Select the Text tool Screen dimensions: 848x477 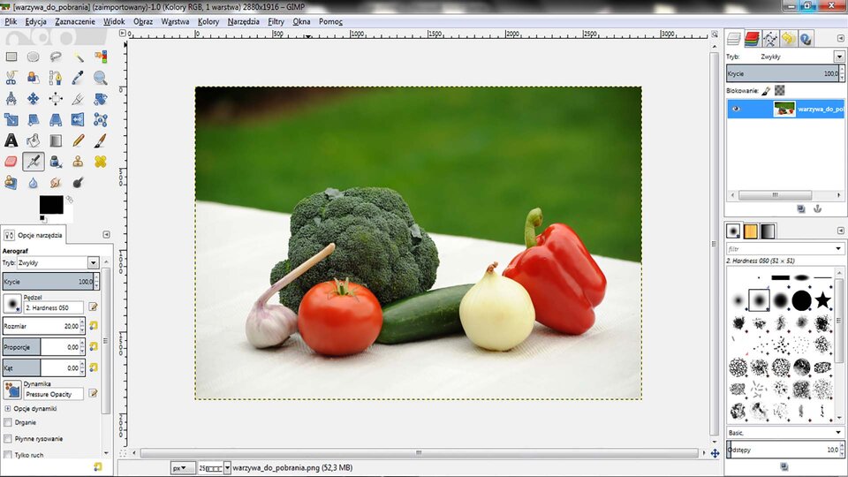(11, 140)
